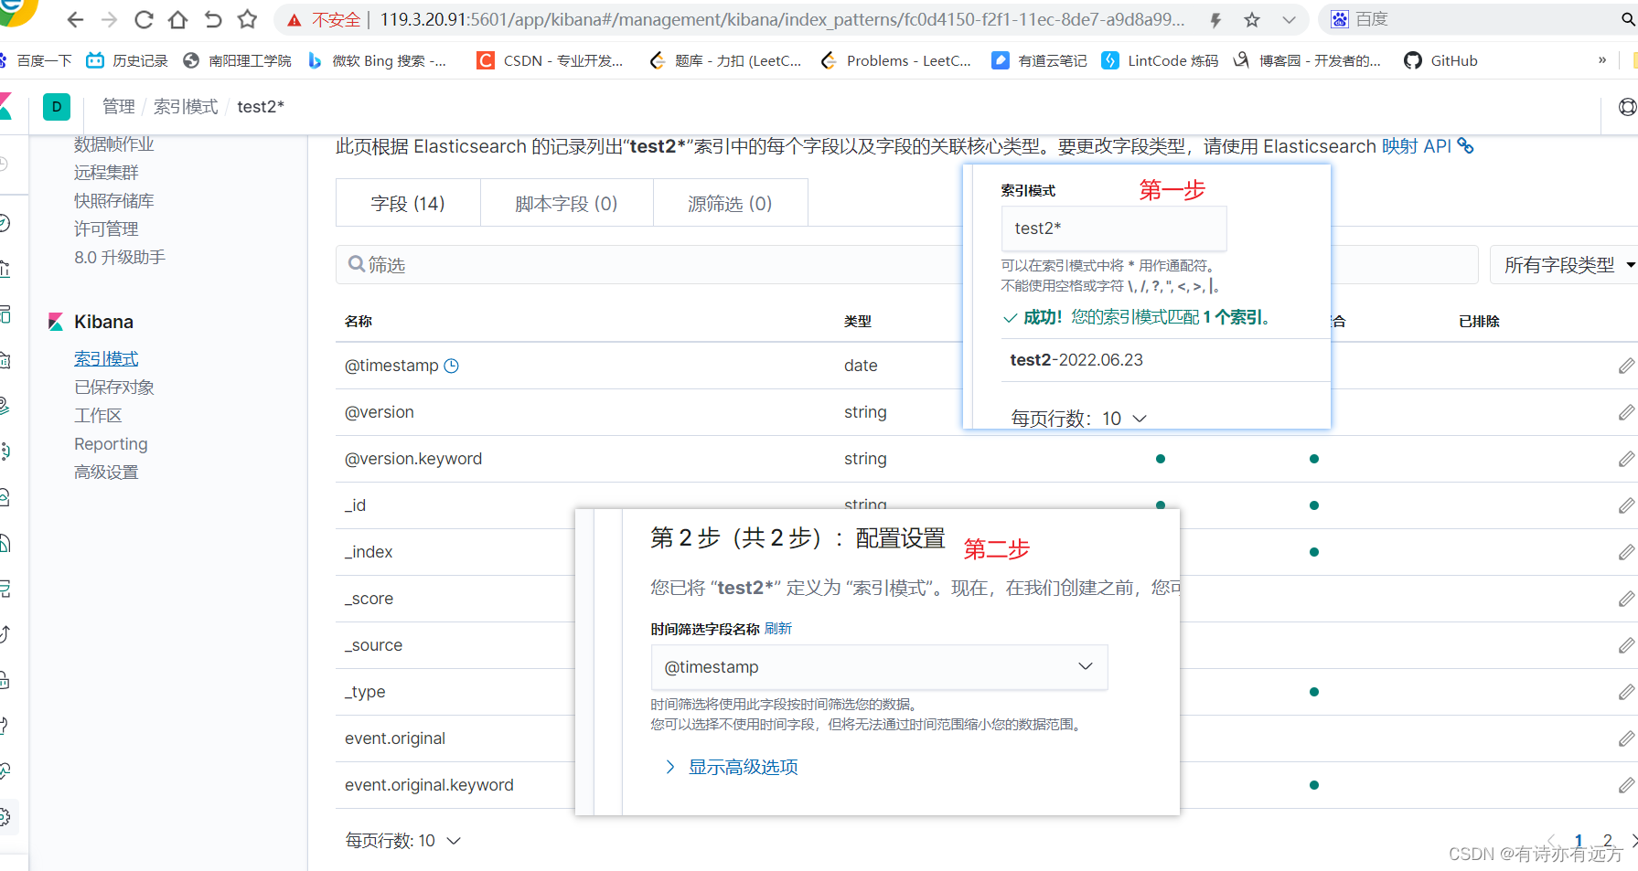
Task: Sort by 类型 column header
Action: (x=858, y=322)
